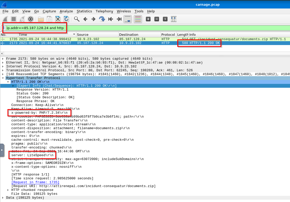Open the Analyze menu
Screen dimensions: 290x202
coord(66,11)
